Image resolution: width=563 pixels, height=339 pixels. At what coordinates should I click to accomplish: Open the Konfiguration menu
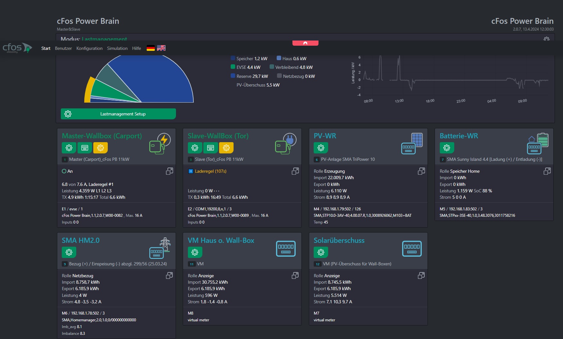89,48
